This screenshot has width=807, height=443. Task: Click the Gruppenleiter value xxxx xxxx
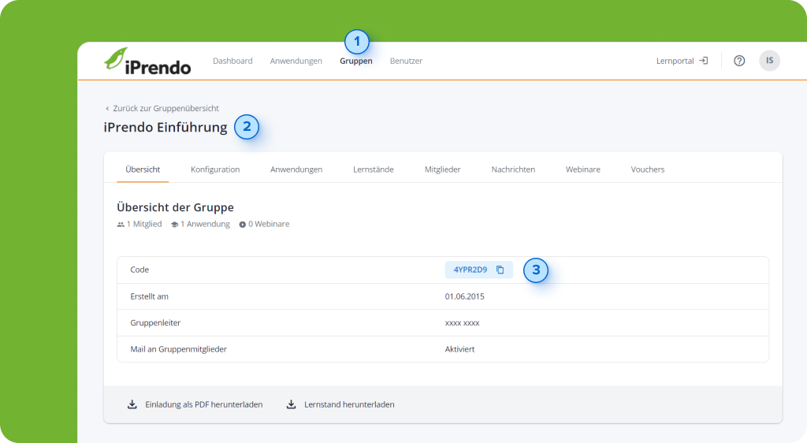coord(462,323)
